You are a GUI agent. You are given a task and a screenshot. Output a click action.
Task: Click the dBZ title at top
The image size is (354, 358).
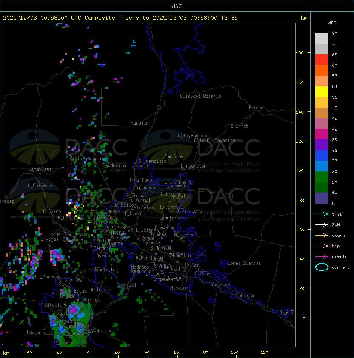click(177, 6)
